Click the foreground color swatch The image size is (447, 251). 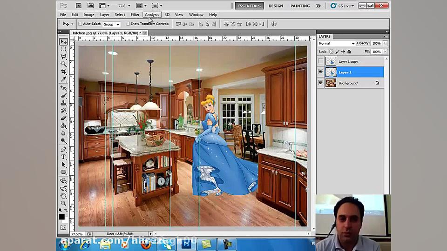click(x=61, y=217)
